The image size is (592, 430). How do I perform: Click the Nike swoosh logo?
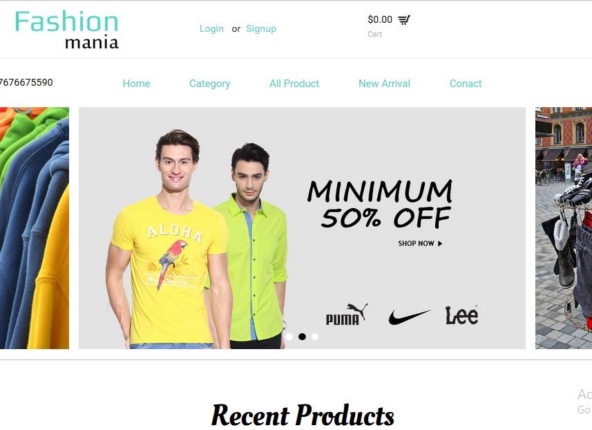[409, 317]
